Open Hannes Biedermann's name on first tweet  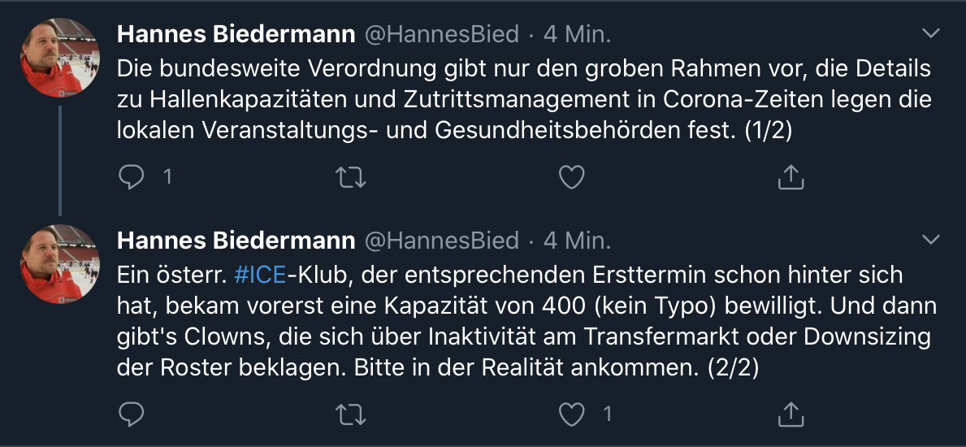(x=236, y=34)
